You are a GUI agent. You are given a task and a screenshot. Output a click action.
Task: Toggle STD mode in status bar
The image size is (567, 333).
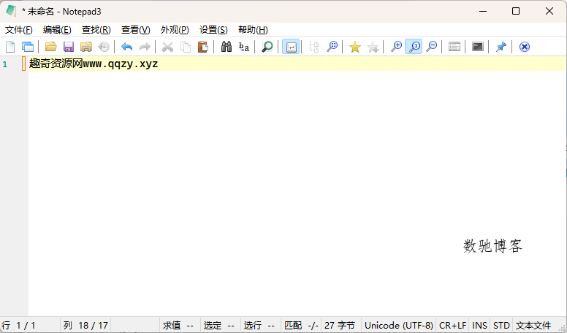[501, 326]
